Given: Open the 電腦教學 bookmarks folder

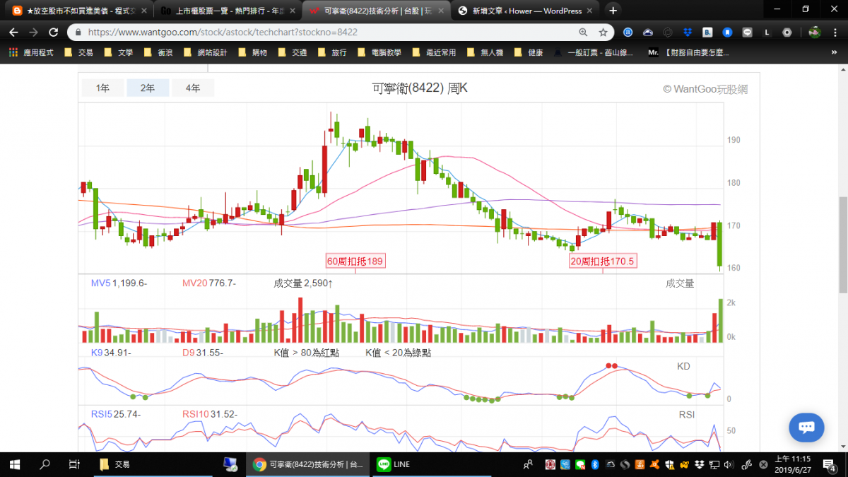Looking at the screenshot, I should coord(380,52).
